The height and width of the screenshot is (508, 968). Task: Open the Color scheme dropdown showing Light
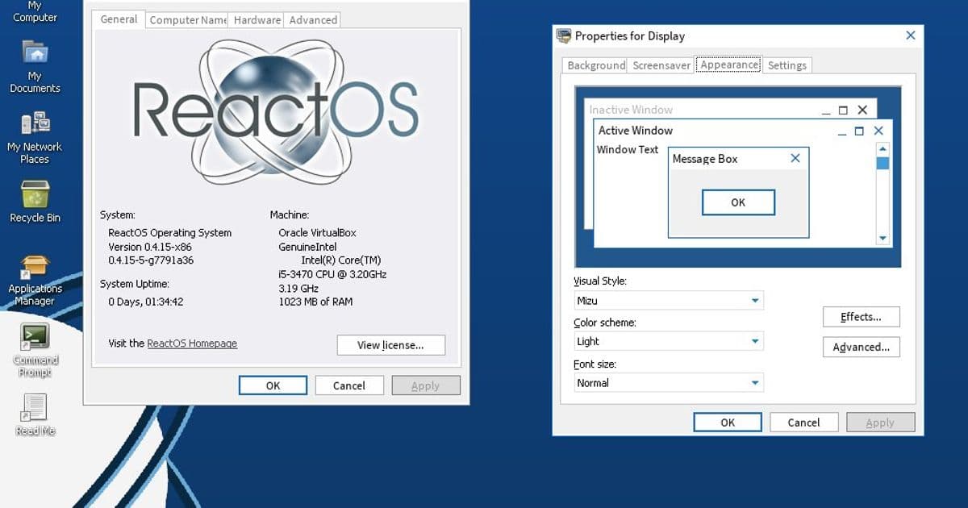click(756, 341)
